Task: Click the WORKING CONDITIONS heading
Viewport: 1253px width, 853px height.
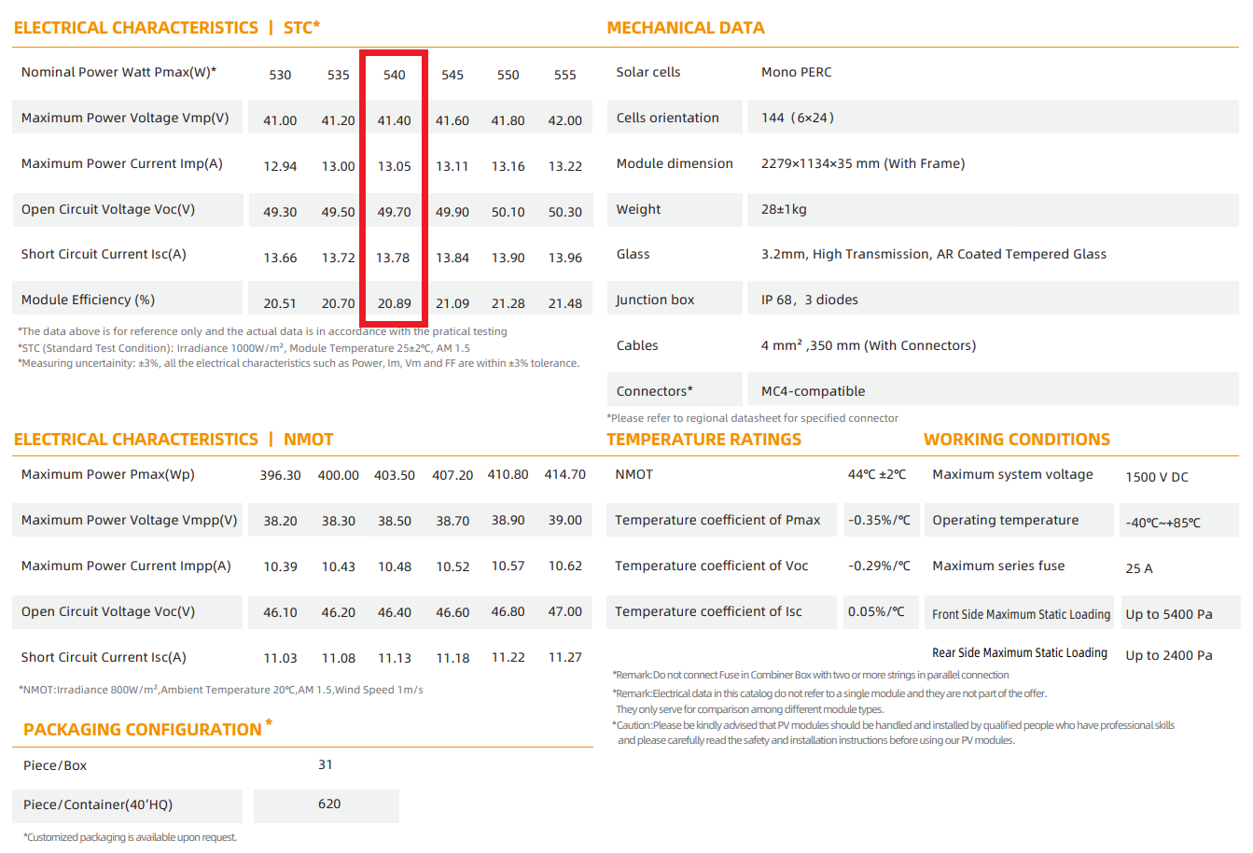Action: click(x=1016, y=440)
